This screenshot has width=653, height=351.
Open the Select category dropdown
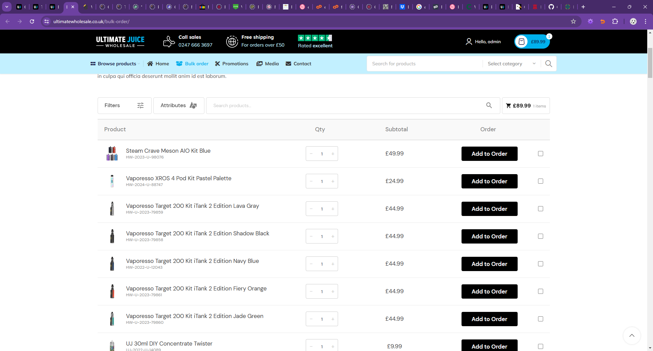tap(512, 64)
